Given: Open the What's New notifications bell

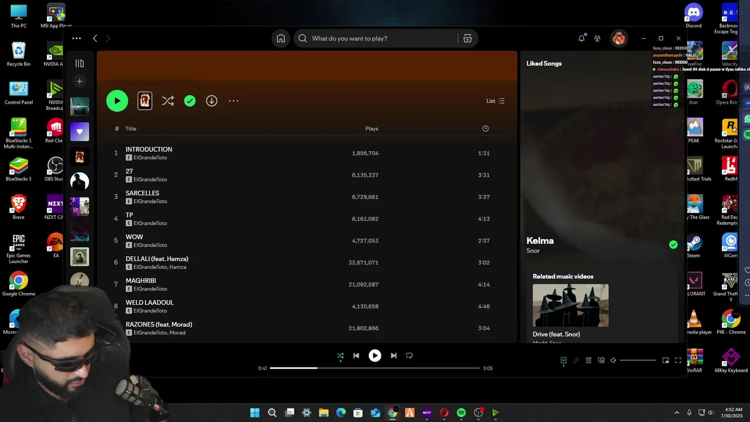Looking at the screenshot, I should click(x=581, y=38).
